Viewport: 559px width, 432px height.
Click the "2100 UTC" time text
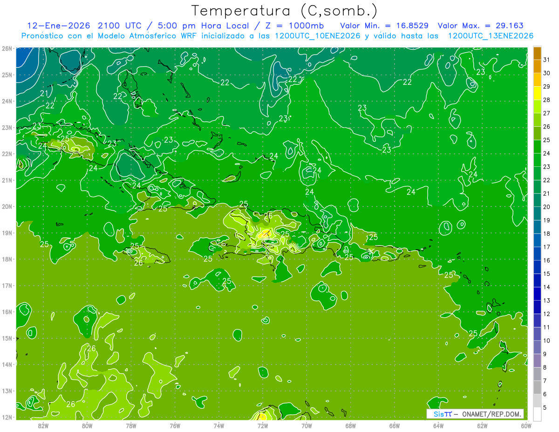tap(120, 26)
